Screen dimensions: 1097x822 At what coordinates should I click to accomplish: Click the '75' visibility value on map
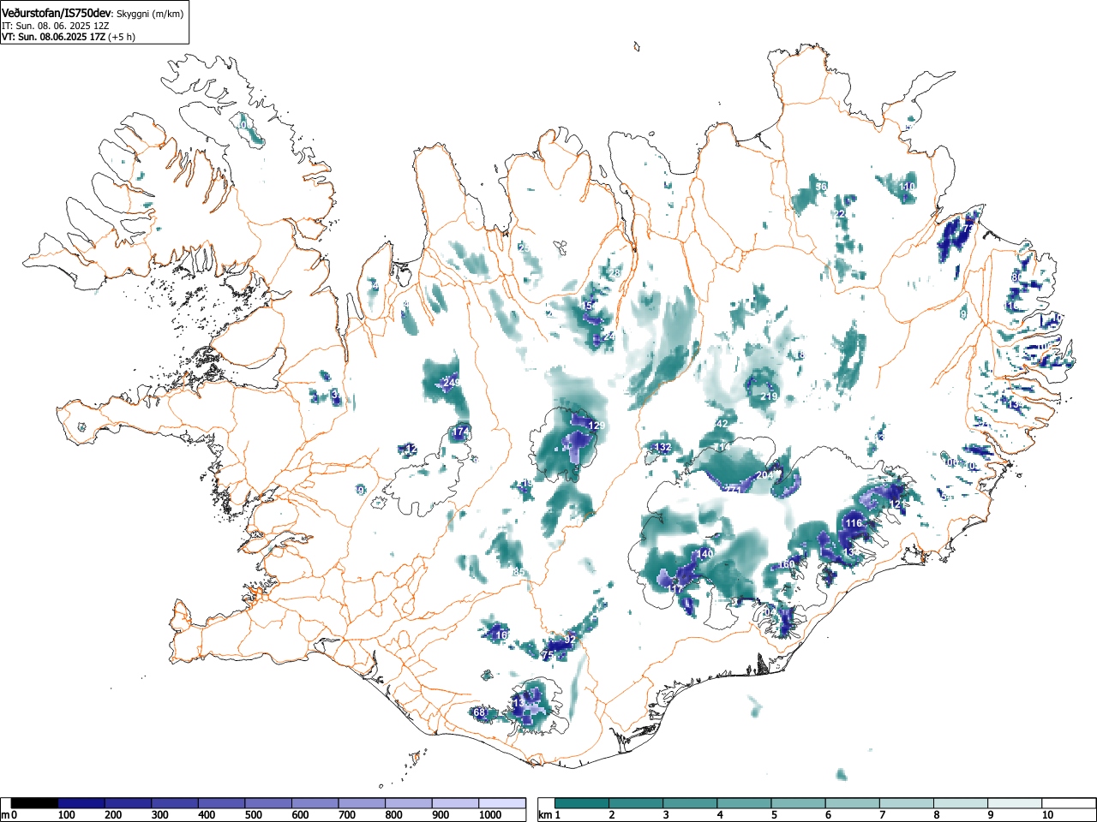coord(548,655)
